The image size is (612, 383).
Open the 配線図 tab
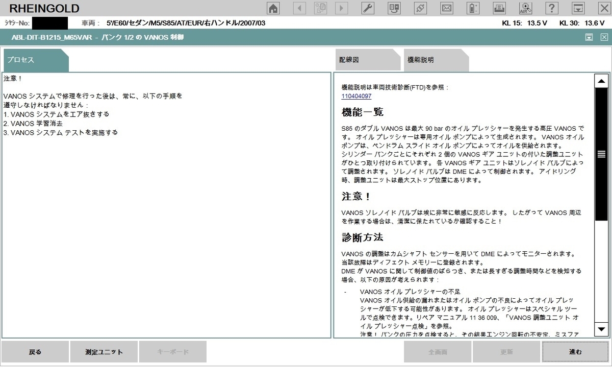pos(368,60)
